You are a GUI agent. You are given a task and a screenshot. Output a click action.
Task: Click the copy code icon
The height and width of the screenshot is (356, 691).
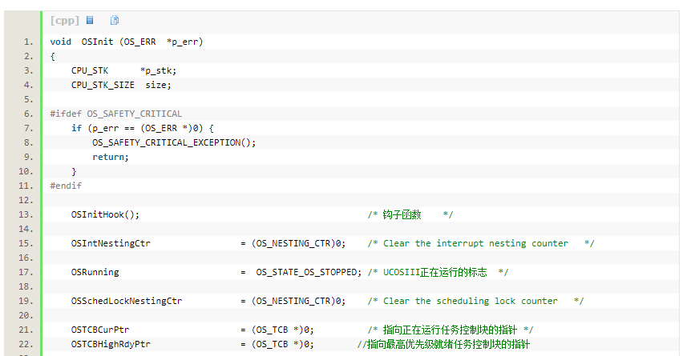tap(114, 20)
